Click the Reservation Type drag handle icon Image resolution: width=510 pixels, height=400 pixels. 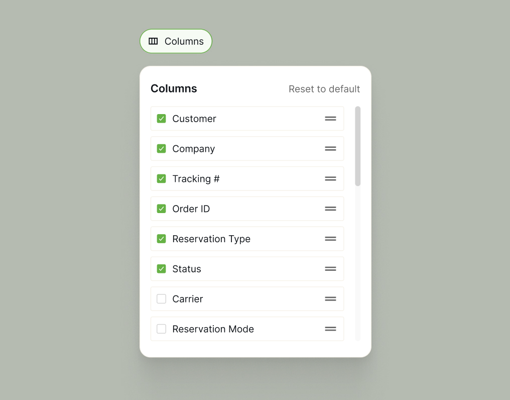coord(330,239)
